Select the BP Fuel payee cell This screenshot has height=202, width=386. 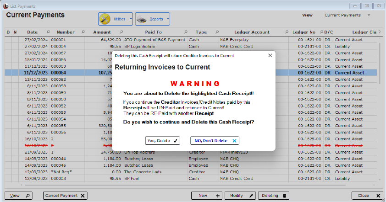pos(155,179)
